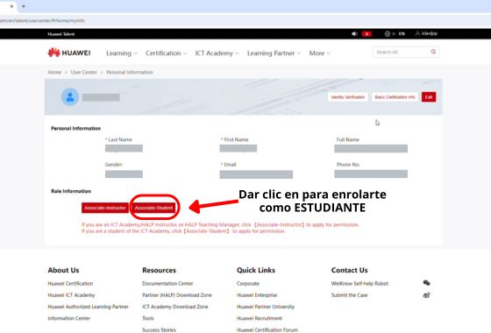The height and width of the screenshot is (333, 491).
Task: Expand the Certification menu
Action: click(x=166, y=53)
